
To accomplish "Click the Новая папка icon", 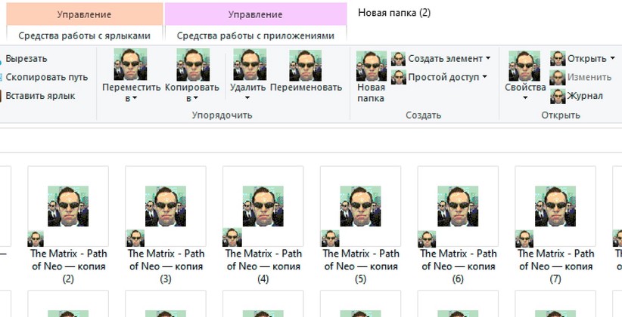I will (372, 66).
